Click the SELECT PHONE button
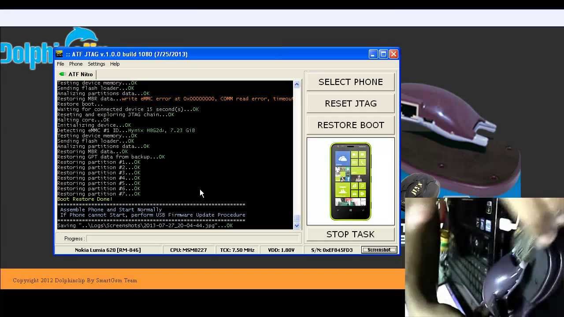 click(351, 82)
